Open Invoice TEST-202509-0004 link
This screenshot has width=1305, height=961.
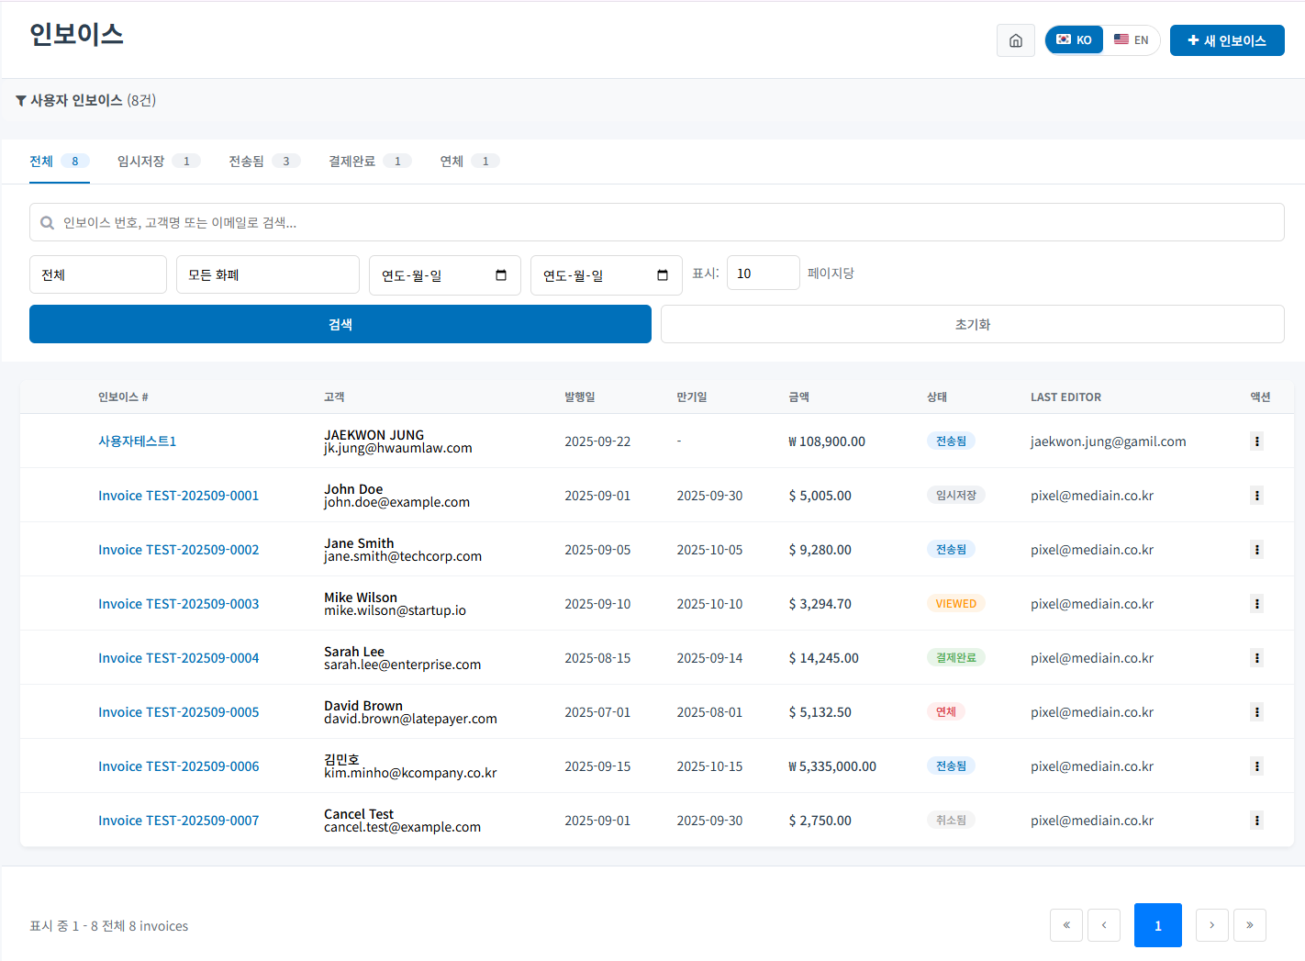pos(178,658)
